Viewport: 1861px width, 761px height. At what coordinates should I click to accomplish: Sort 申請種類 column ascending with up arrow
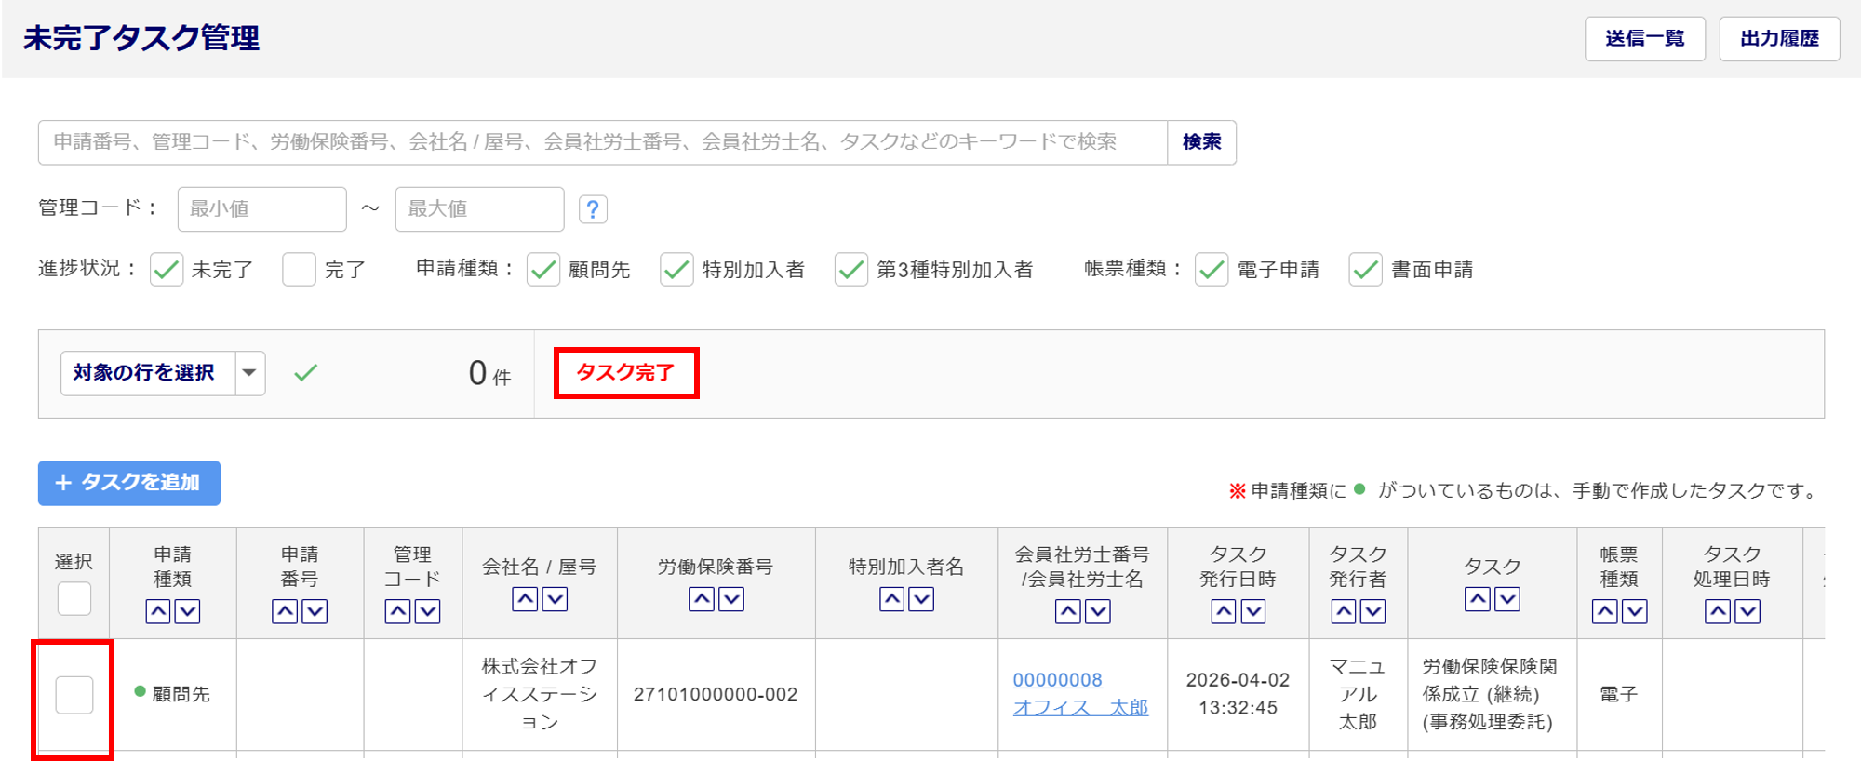tap(158, 611)
